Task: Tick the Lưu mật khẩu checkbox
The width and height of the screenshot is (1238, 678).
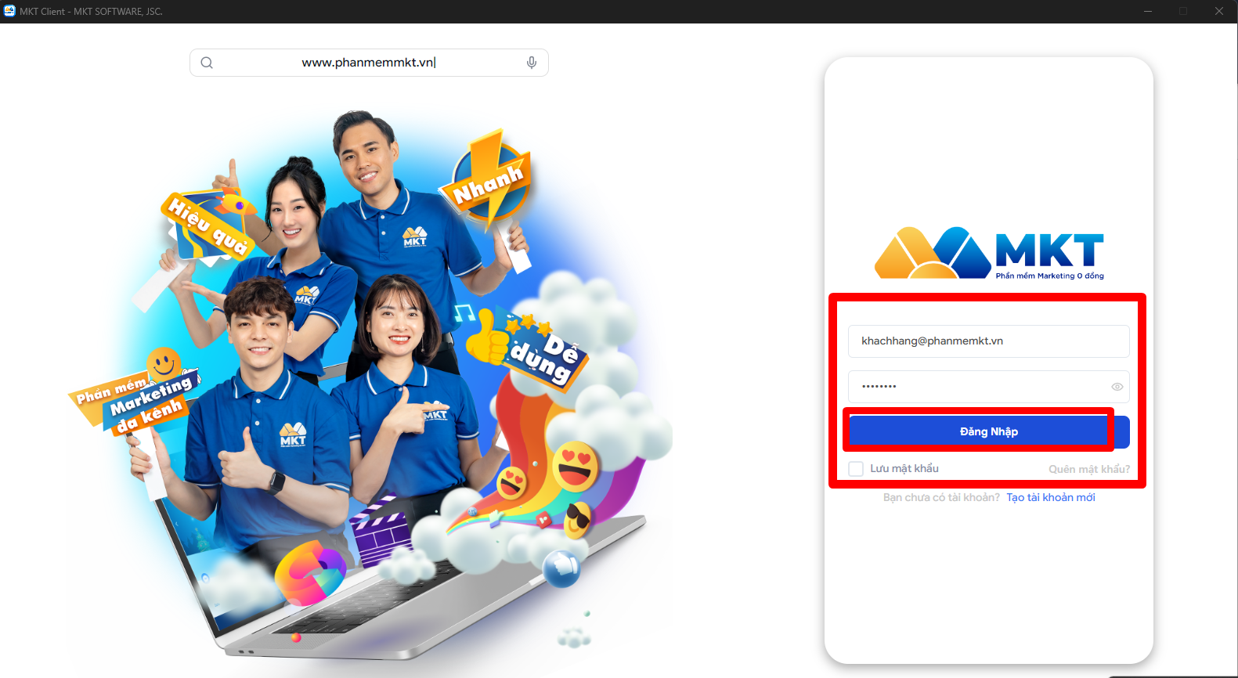Action: point(856,468)
